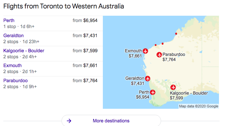Select Kalgoorlie - Boulder in the flights list

coord(24,51)
